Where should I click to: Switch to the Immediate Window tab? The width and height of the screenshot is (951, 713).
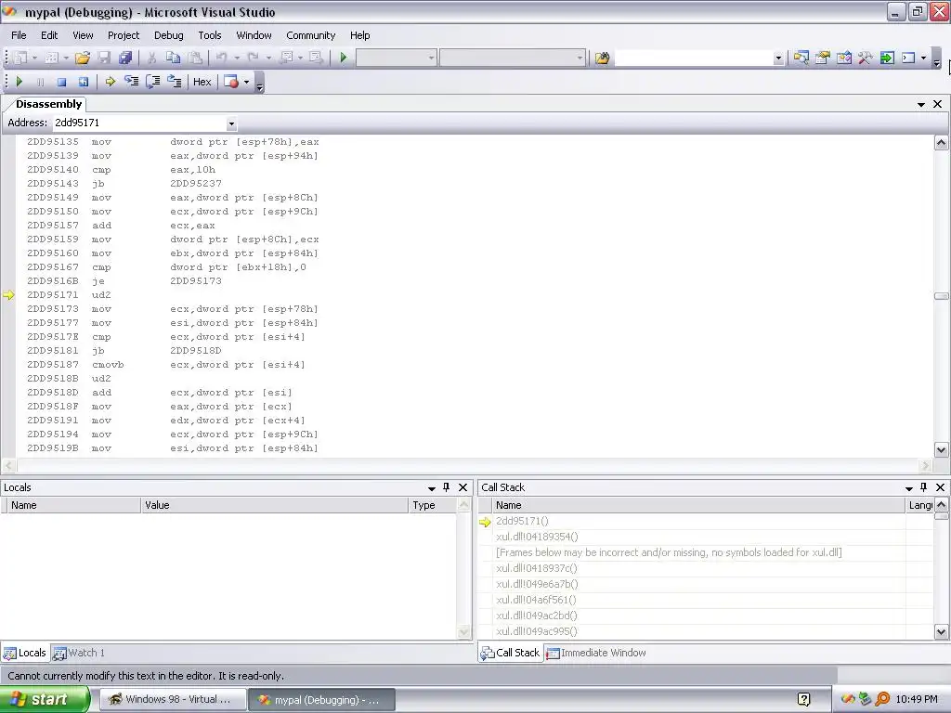click(596, 653)
